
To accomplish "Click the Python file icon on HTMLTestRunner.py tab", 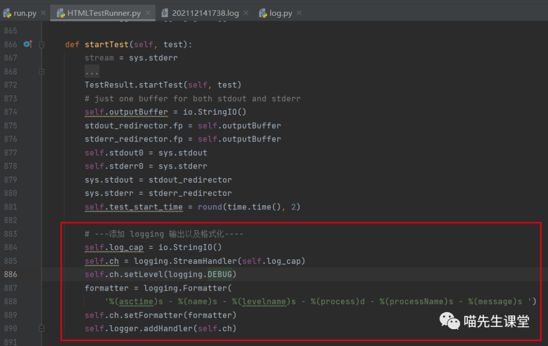I will pos(61,13).
